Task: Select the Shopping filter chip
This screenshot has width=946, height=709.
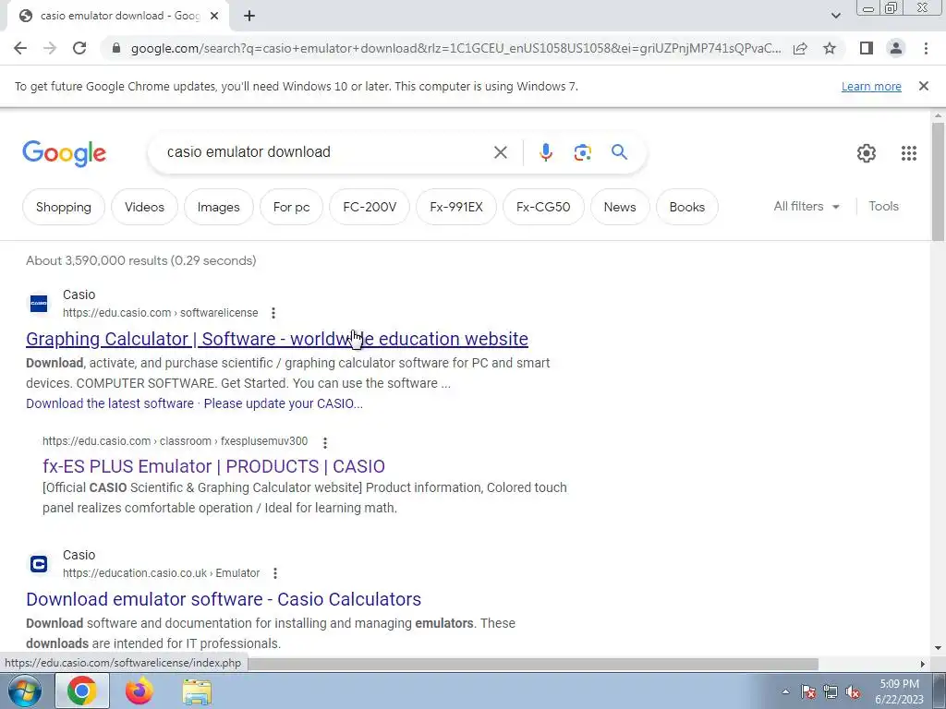Action: coord(64,207)
